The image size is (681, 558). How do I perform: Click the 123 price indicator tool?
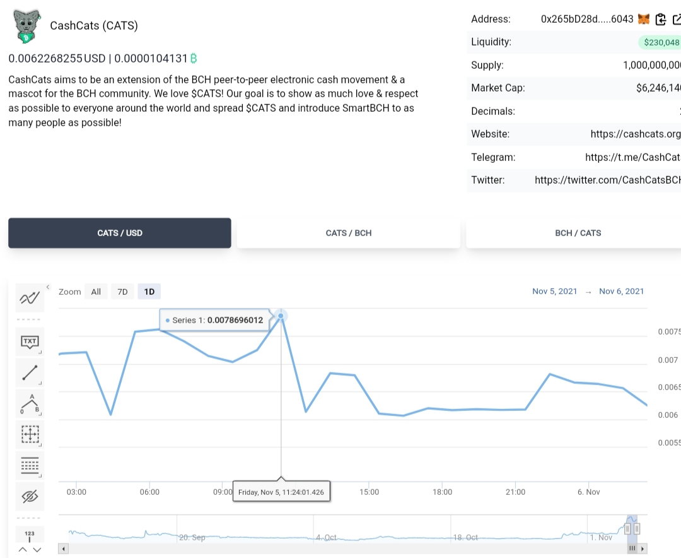pyautogui.click(x=30, y=536)
